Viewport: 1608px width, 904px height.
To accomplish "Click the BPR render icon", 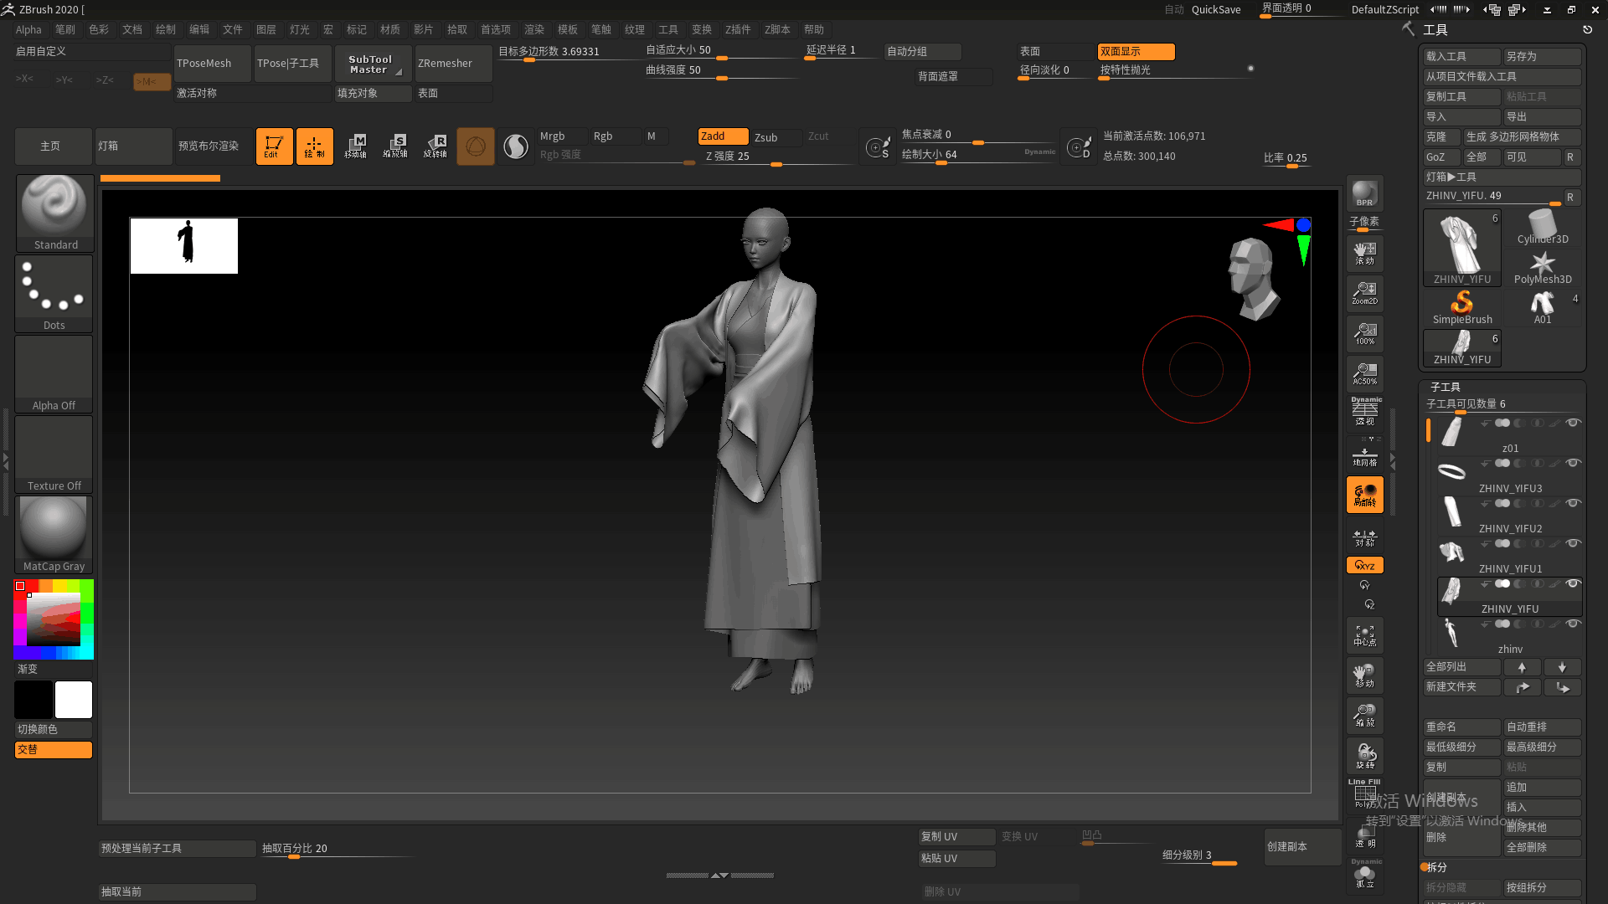I will click(1364, 194).
